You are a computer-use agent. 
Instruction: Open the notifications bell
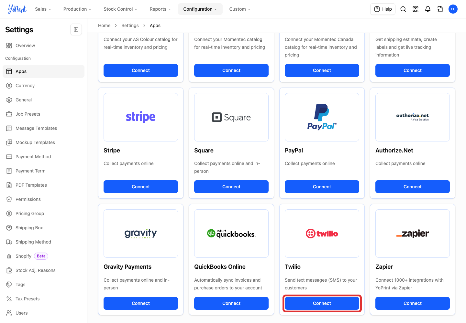[428, 9]
